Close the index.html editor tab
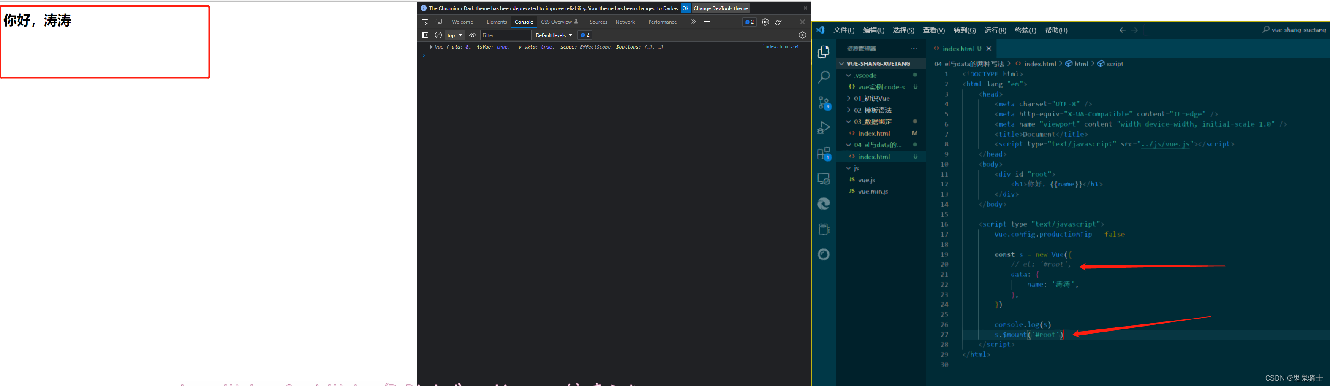This screenshot has height=386, width=1330. [989, 49]
